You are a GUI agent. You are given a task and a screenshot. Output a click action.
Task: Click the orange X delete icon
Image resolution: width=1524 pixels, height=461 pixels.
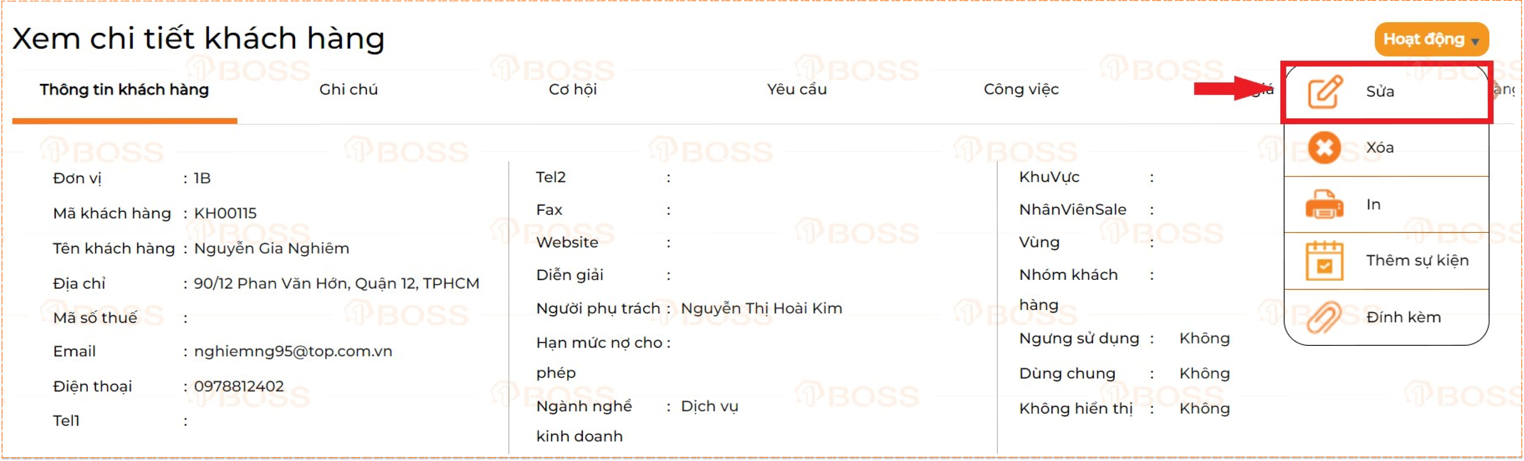pos(1325,148)
